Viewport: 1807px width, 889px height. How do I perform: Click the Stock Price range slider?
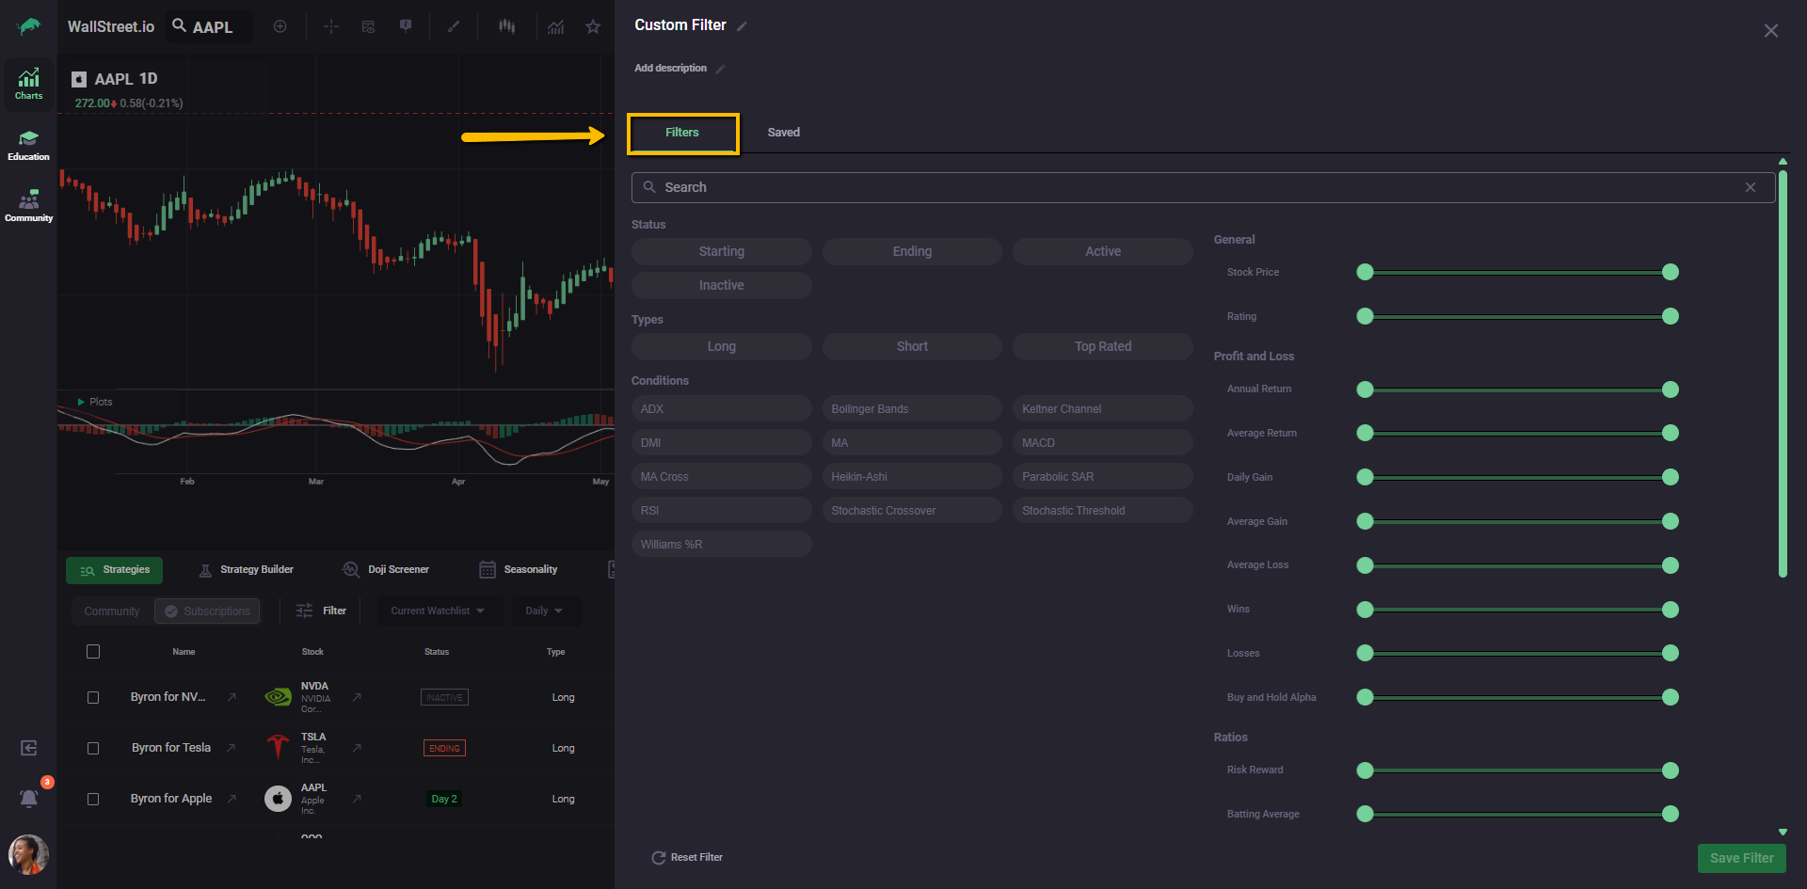[1517, 272]
